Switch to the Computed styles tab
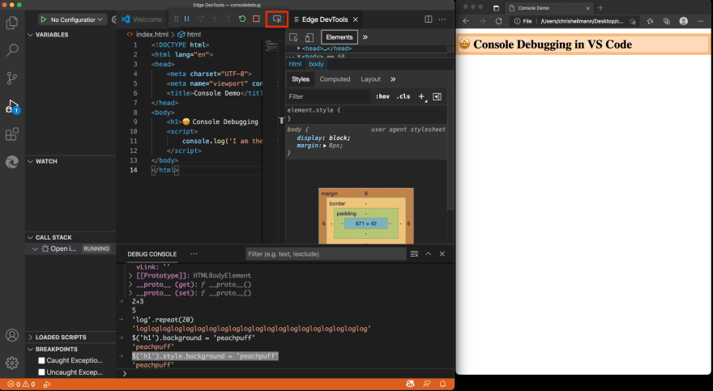Screen dimensions: 713x391 [x=335, y=79]
